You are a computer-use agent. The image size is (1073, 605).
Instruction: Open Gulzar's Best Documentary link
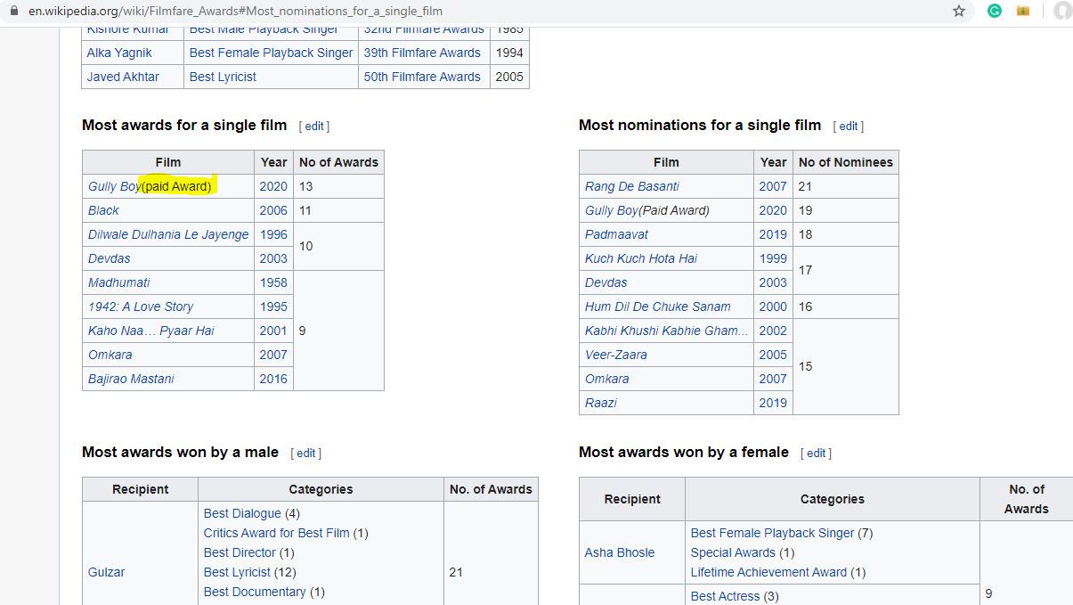pos(255,592)
